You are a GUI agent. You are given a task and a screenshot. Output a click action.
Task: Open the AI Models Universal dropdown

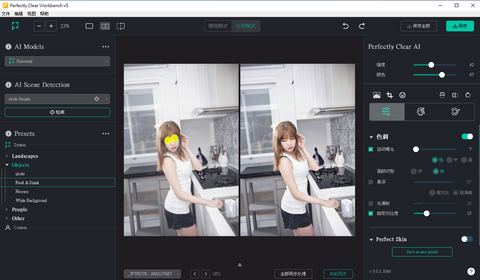tap(57, 61)
